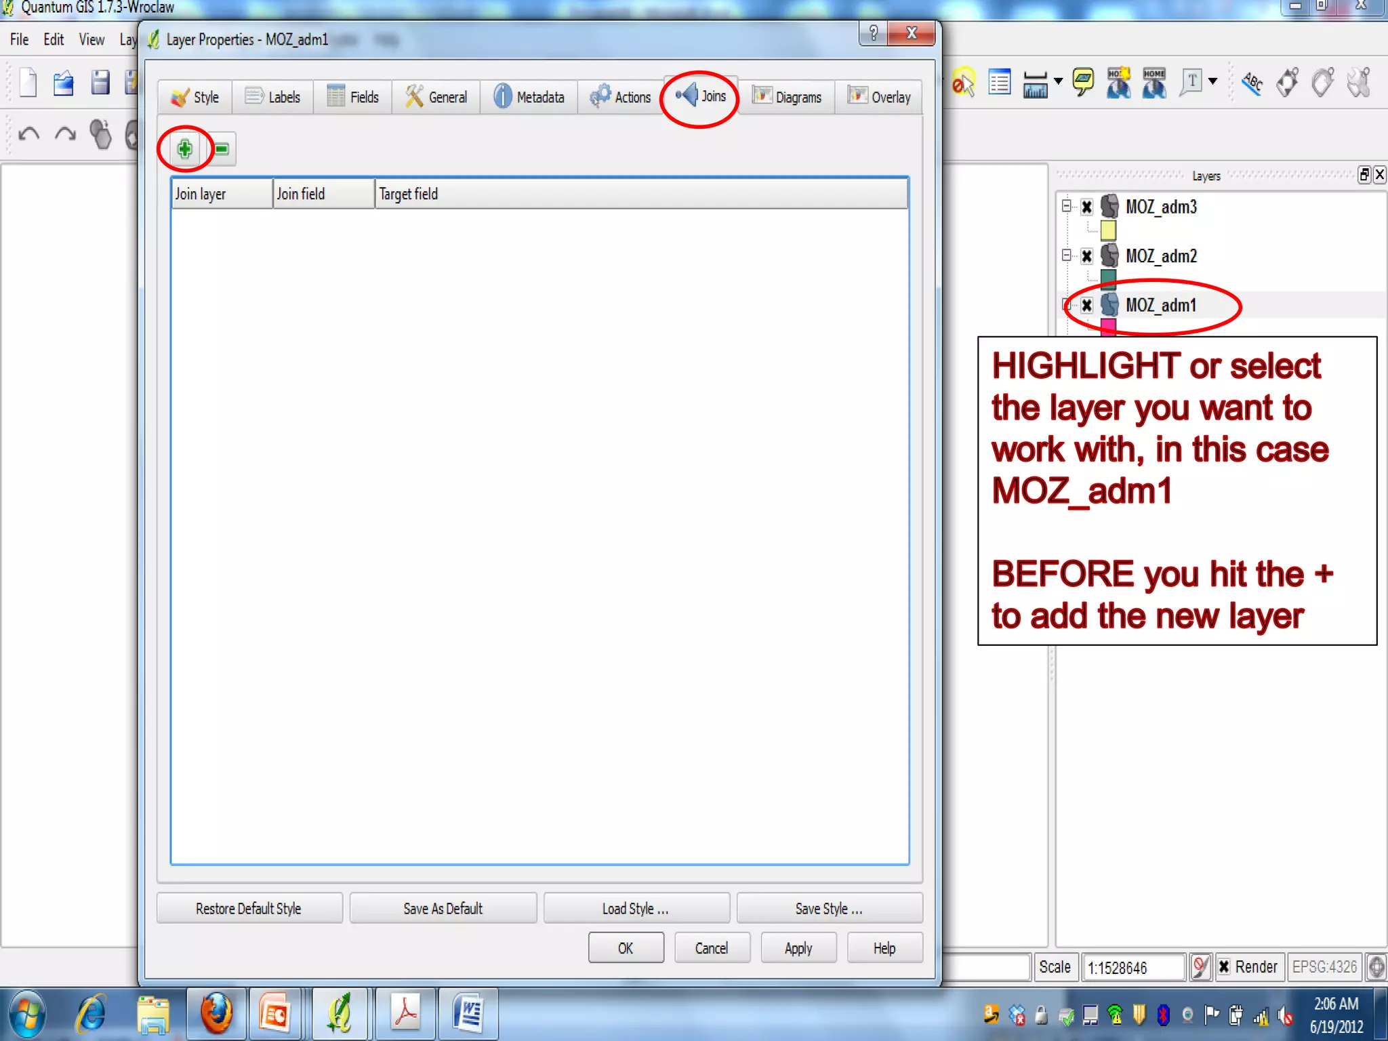Click the text annotation T tool
The image size is (1388, 1041).
click(x=1192, y=83)
